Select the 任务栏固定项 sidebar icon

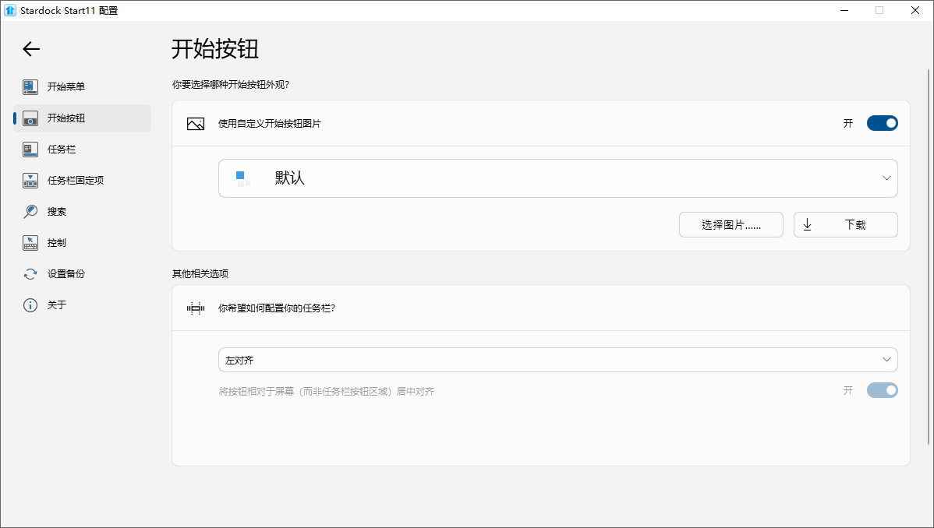(x=30, y=180)
